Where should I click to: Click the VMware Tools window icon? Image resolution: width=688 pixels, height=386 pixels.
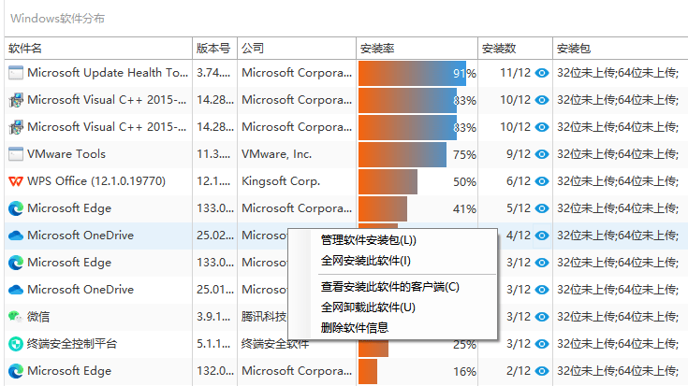[16, 154]
